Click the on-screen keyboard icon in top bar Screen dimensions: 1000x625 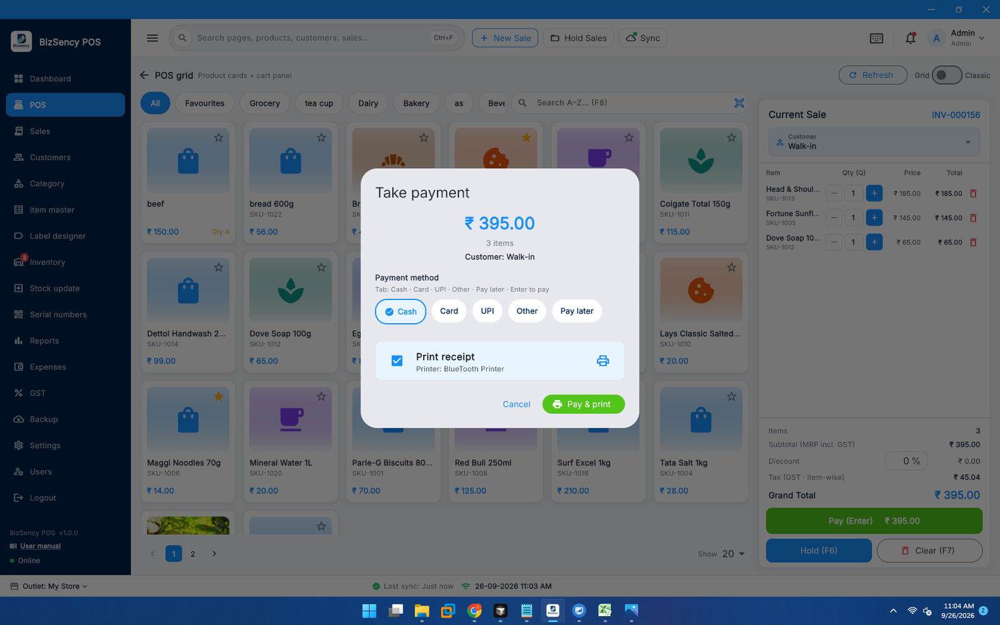click(876, 38)
